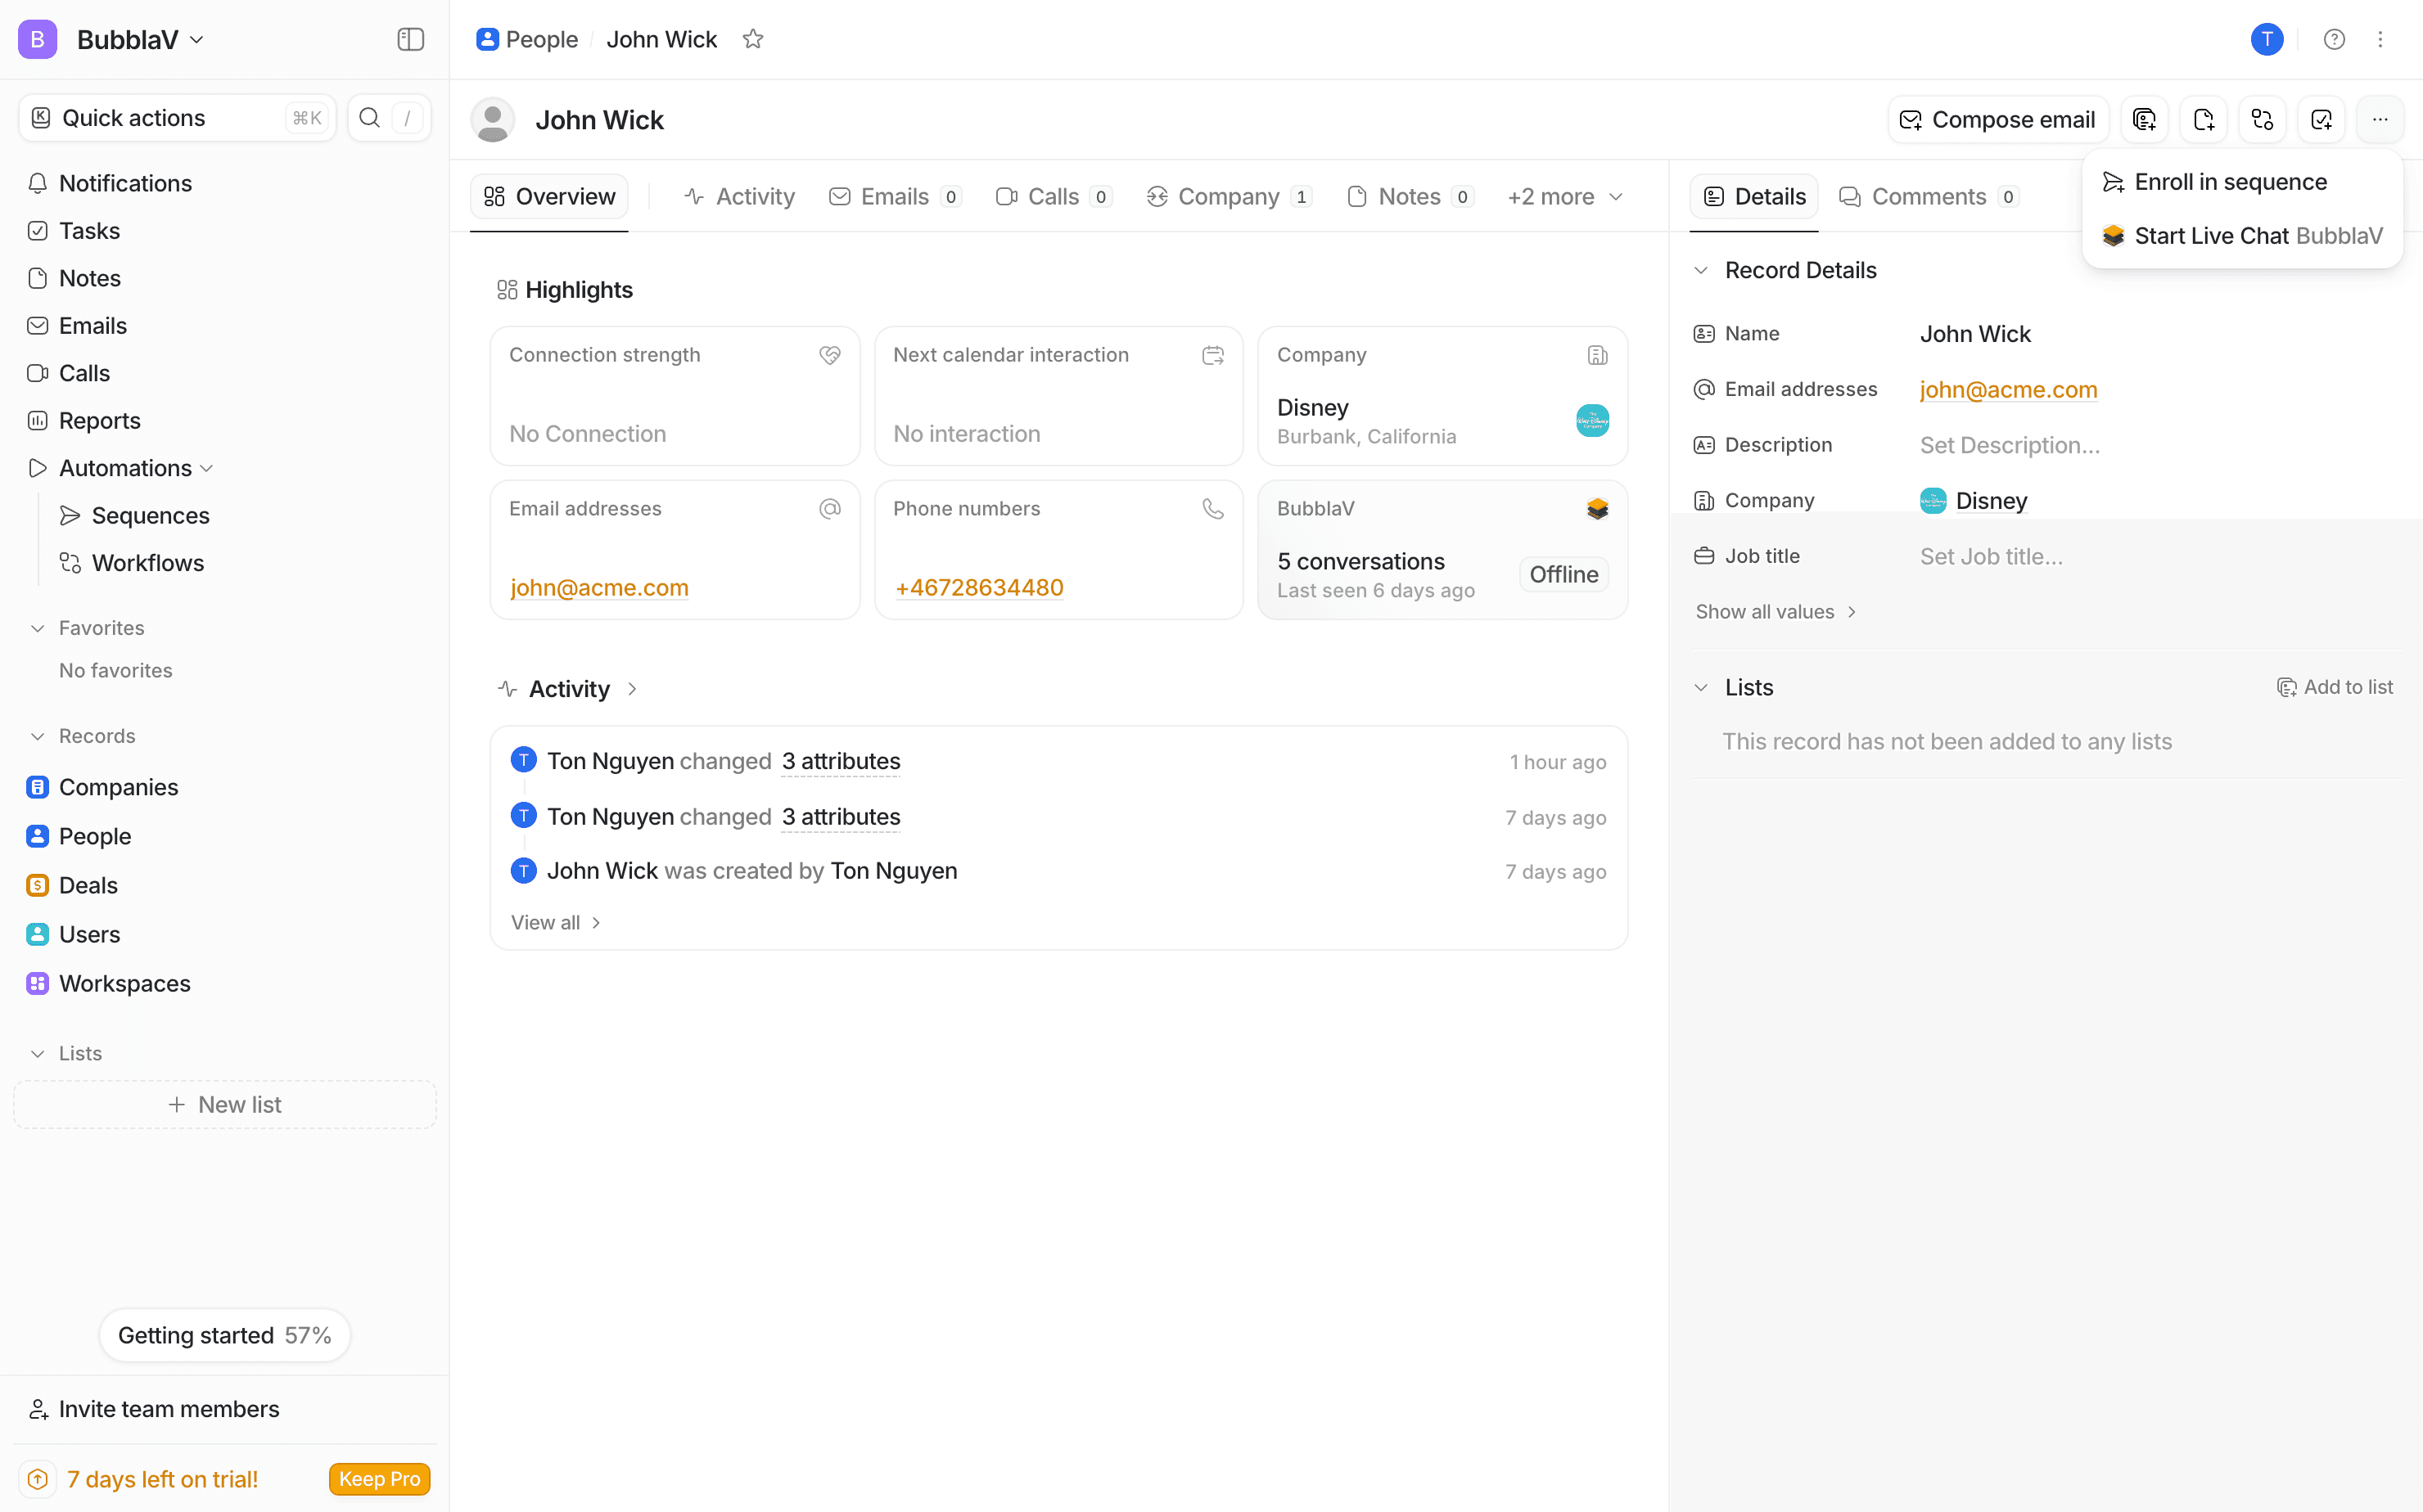Click the Compose email button
The width and height of the screenshot is (2423, 1512).
(1998, 120)
